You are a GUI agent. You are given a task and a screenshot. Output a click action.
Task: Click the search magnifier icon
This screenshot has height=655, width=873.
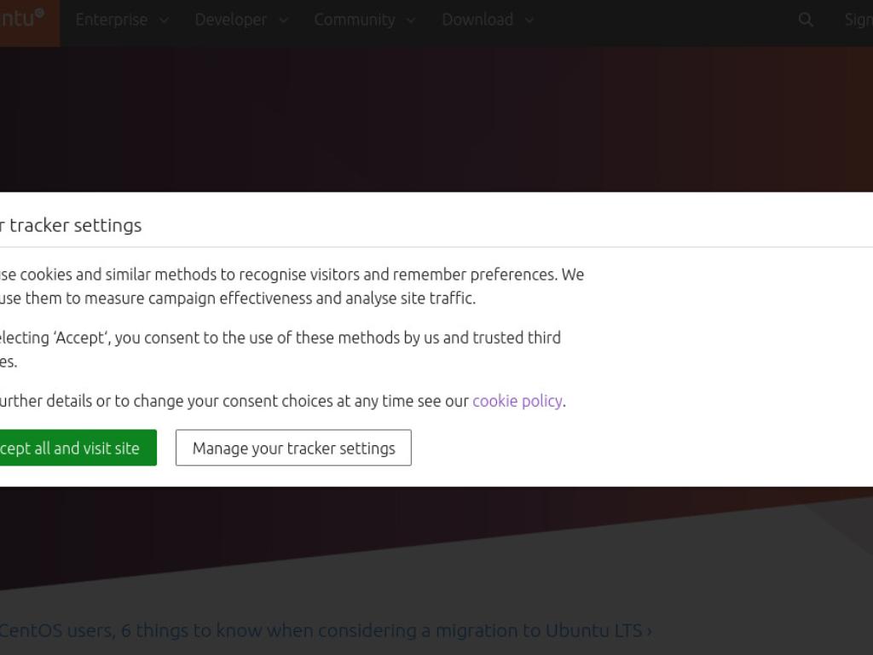tap(805, 20)
